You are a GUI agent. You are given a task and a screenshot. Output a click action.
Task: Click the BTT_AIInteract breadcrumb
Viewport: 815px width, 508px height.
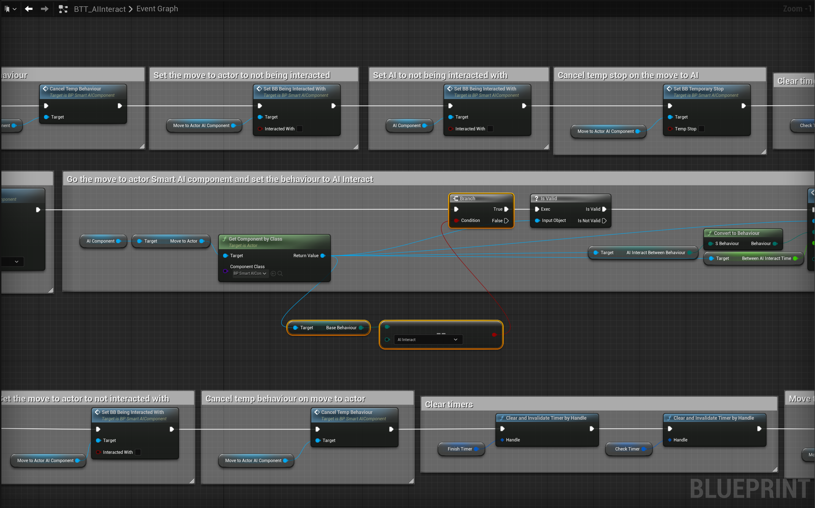coord(100,9)
